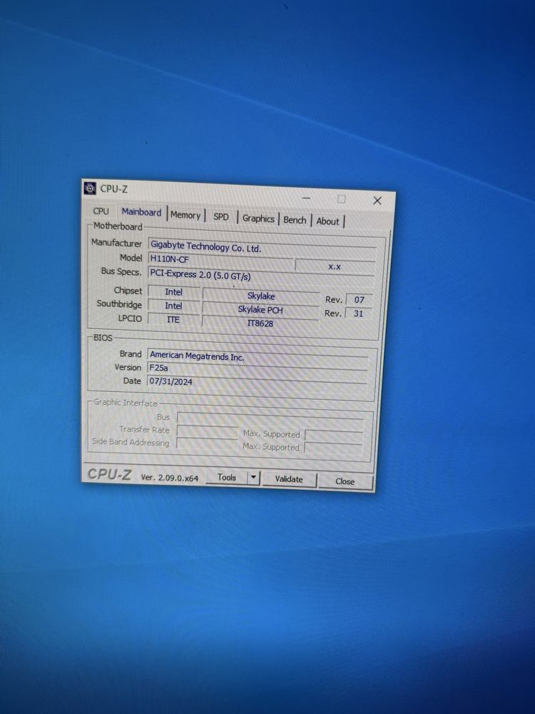
Task: Click the CPU-Z icon in the title bar
Action: [x=90, y=188]
